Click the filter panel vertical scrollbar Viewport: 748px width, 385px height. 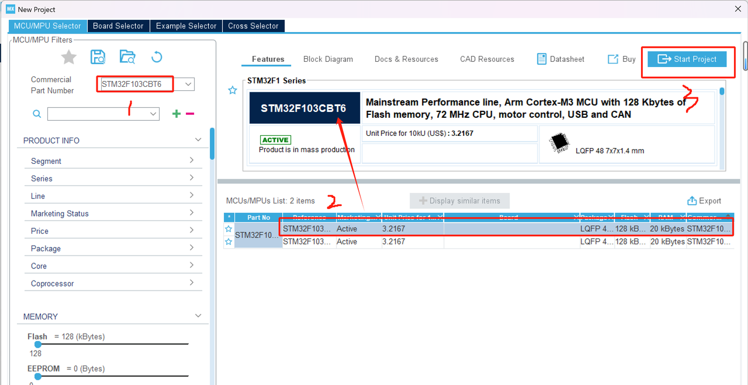[x=212, y=143]
